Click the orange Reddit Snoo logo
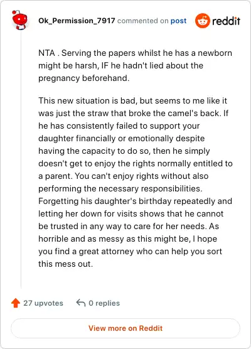 click(203, 21)
